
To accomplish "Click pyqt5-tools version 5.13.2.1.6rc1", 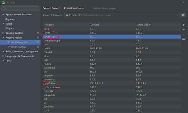I will coord(96,83).
